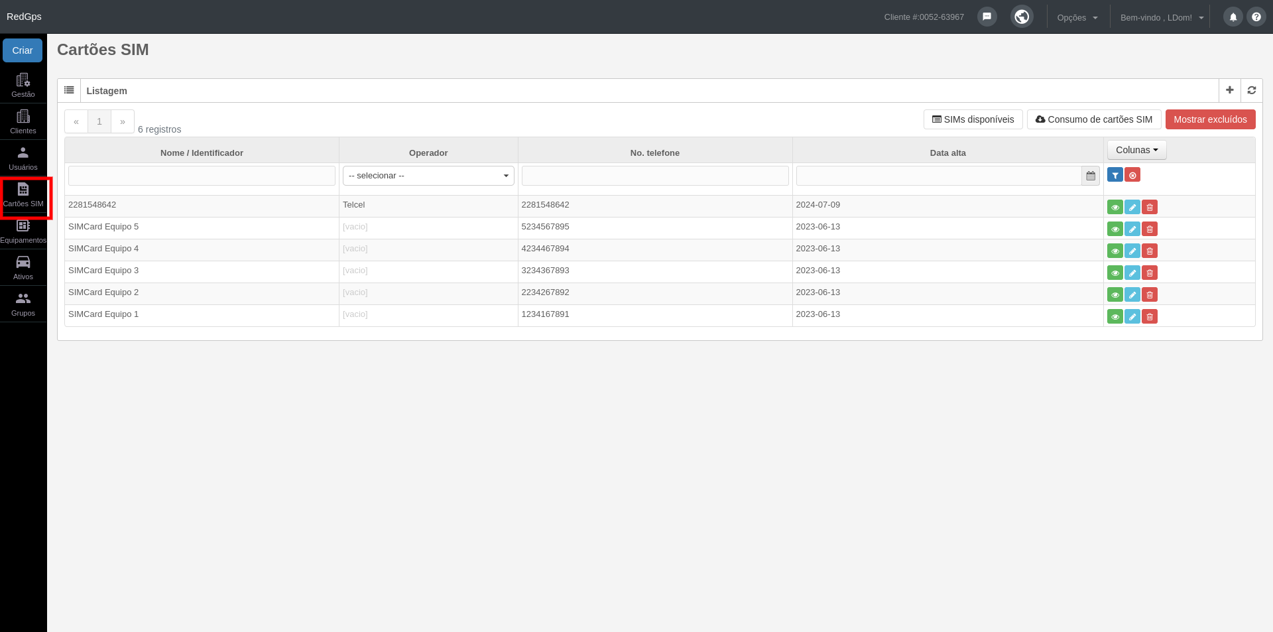1273x632 pixels.
Task: Edit the 2281548642 SIM row
Action: 1132,207
